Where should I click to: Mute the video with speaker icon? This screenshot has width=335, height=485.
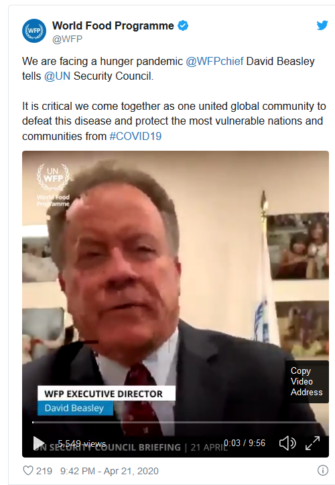[x=287, y=443]
